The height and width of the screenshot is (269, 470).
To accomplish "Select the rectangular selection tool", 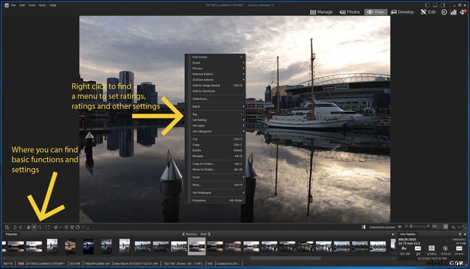I will coord(34,228).
